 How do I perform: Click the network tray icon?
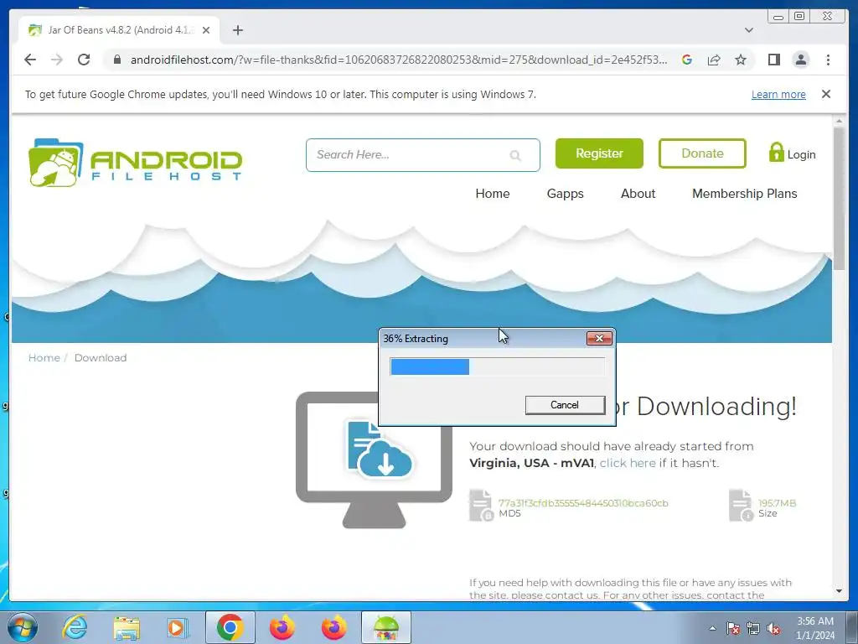pos(753,628)
